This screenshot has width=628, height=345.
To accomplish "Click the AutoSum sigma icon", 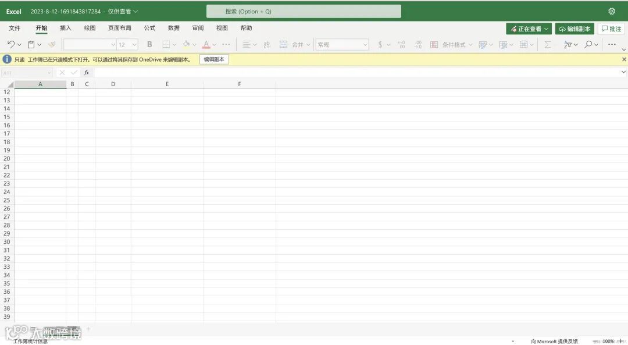I will pyautogui.click(x=548, y=44).
